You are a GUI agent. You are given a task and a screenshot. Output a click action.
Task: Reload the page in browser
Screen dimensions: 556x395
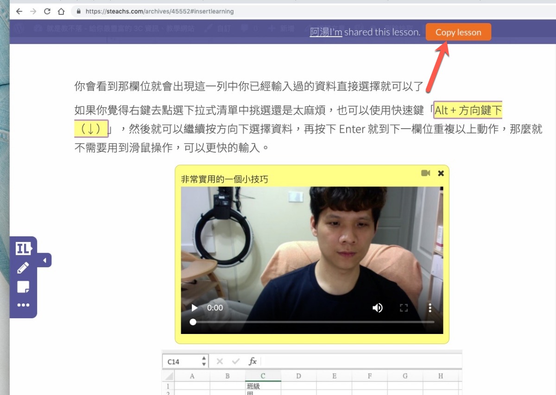47,11
